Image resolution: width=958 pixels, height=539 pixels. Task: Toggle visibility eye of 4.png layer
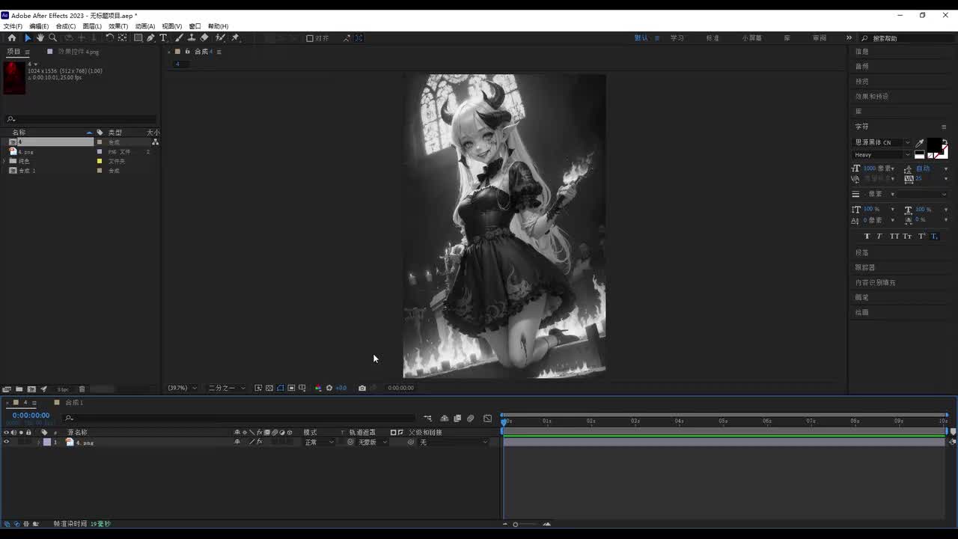click(7, 442)
